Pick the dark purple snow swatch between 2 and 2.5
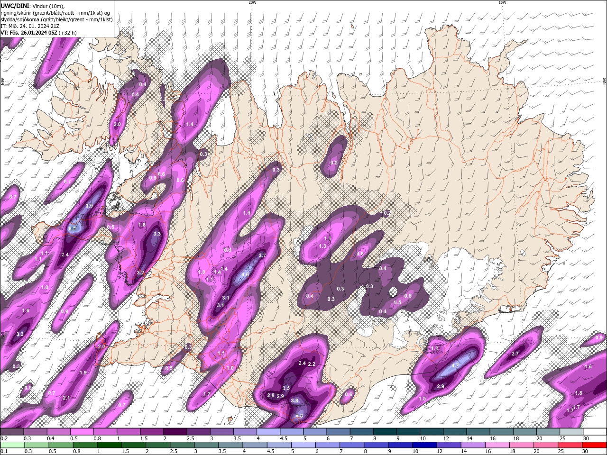This screenshot has width=607, height=455. coord(175,432)
